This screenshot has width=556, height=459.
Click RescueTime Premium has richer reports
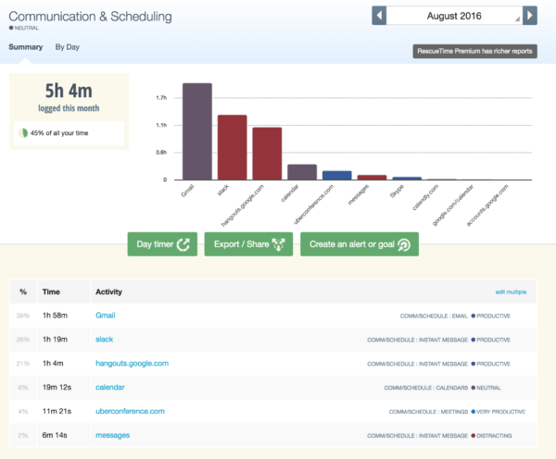[474, 51]
